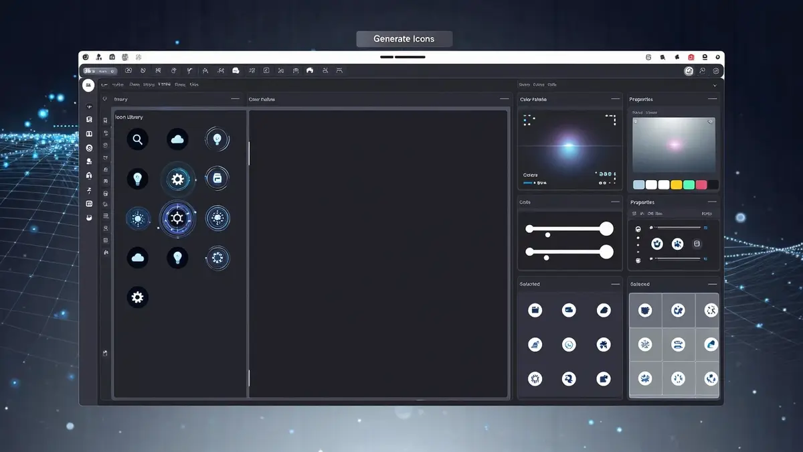Click the bear face icon in Properties
The width and height of the screenshot is (803, 452).
[x=657, y=243]
